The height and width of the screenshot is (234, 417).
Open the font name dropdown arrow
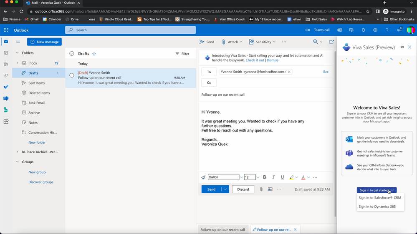tap(241, 177)
